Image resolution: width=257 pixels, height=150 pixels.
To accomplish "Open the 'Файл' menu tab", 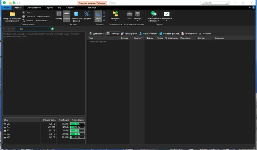I will point(6,8).
